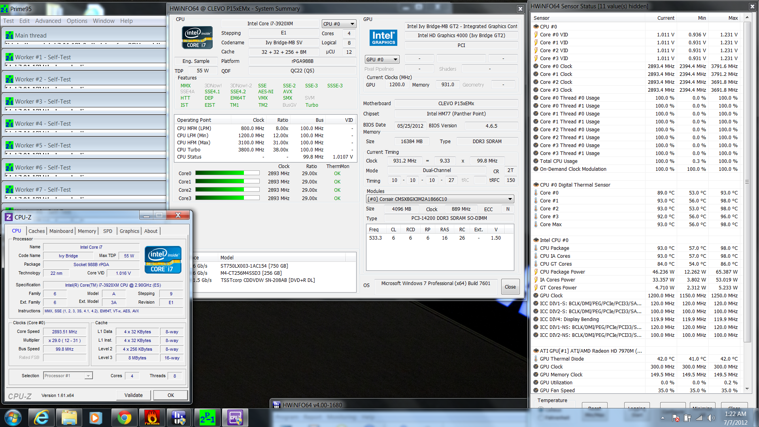Image resolution: width=759 pixels, height=427 pixels.
Task: Switch to the Memory tab in CPU-Z
Action: [x=87, y=231]
